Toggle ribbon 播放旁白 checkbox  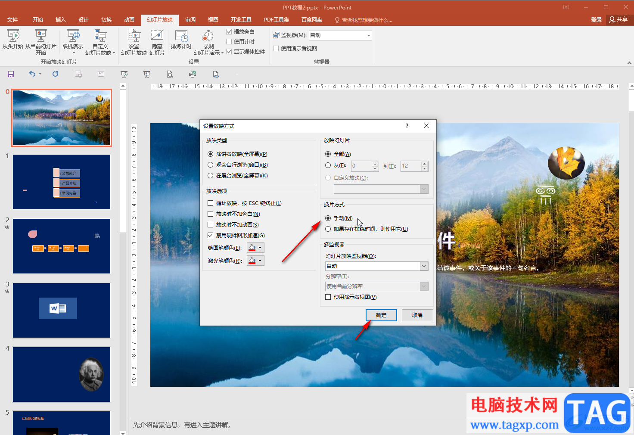tap(229, 32)
